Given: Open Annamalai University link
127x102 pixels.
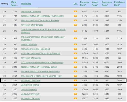Looking at the screenshot, I should click(x=31, y=11).
